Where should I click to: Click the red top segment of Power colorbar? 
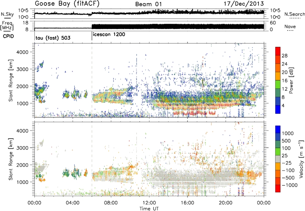pyautogui.click(x=278, y=51)
